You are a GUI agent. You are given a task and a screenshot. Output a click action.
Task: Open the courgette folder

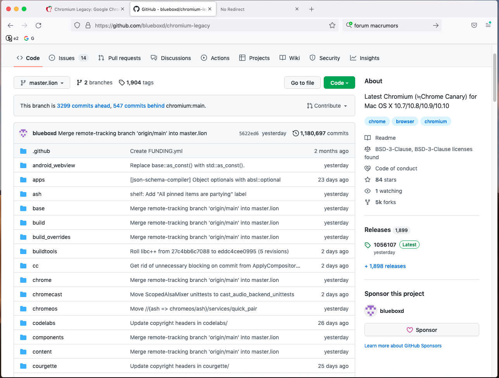[x=45, y=366]
